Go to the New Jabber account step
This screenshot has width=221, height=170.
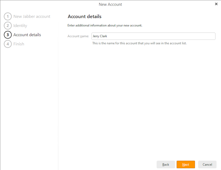pyautogui.click(x=32, y=17)
